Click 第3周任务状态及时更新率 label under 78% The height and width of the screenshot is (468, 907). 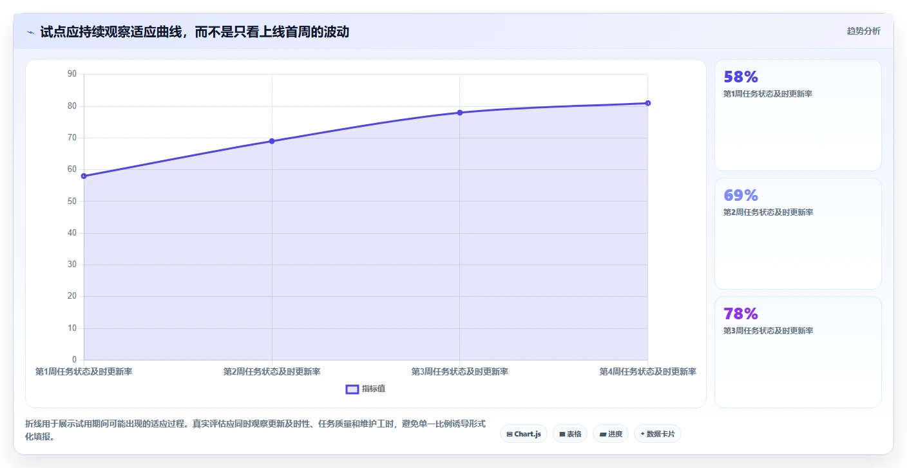[x=768, y=331]
